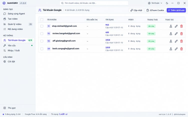Click Google Flow 4/4 sẵn sàng status
The height and width of the screenshot is (117, 188).
tap(36, 114)
